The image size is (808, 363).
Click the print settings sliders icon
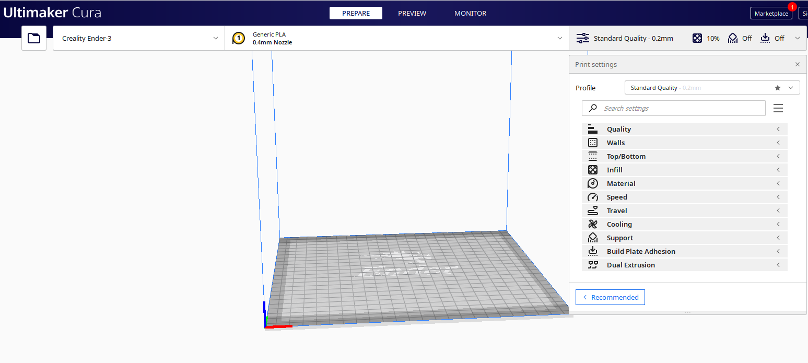click(582, 38)
